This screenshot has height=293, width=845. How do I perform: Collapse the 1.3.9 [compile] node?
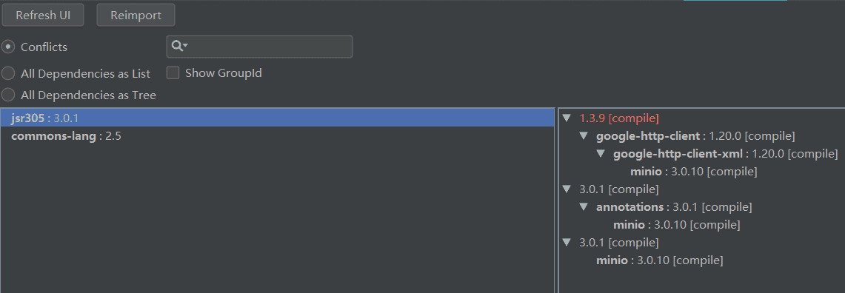pyautogui.click(x=567, y=118)
